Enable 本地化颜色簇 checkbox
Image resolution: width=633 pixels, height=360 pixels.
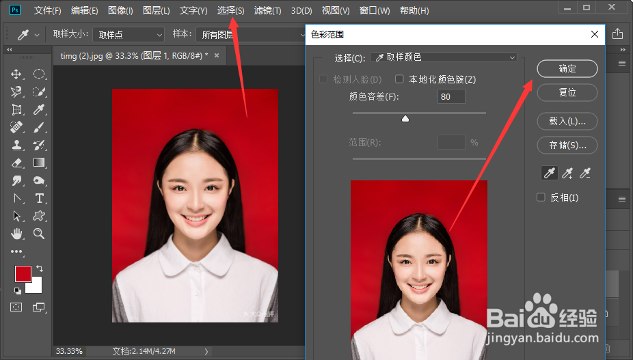click(x=399, y=79)
